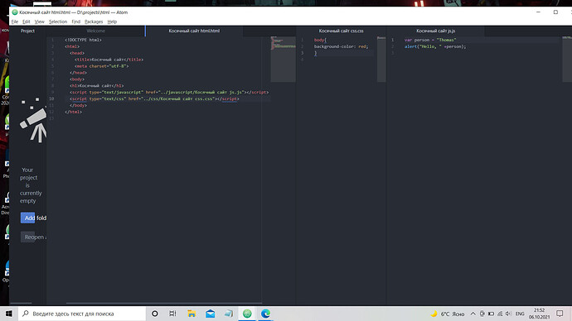Open the Selection menu

[x=58, y=22]
